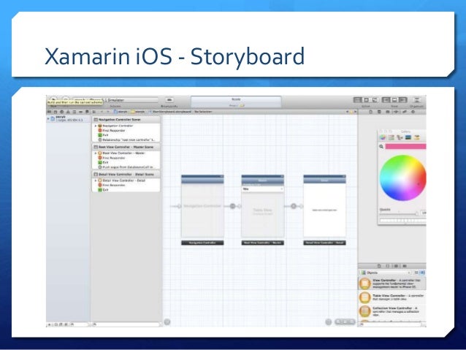Select the Push segue outline row
The image size is (466, 350).
[x=126, y=167]
